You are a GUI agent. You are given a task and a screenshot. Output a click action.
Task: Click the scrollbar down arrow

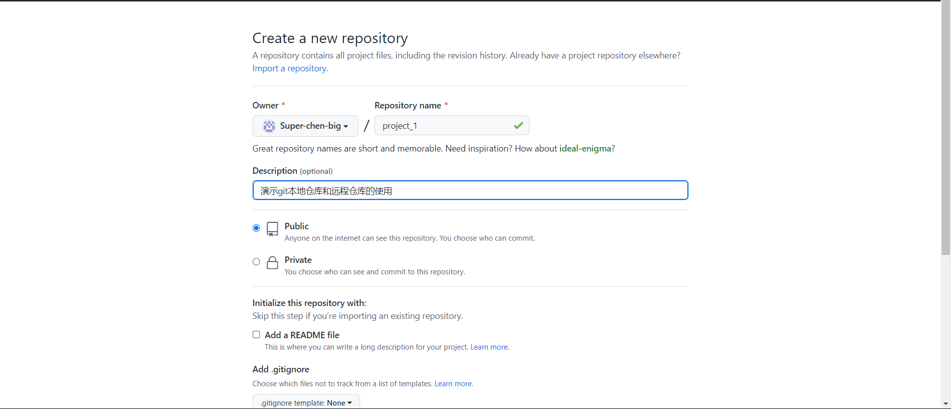[946, 404]
